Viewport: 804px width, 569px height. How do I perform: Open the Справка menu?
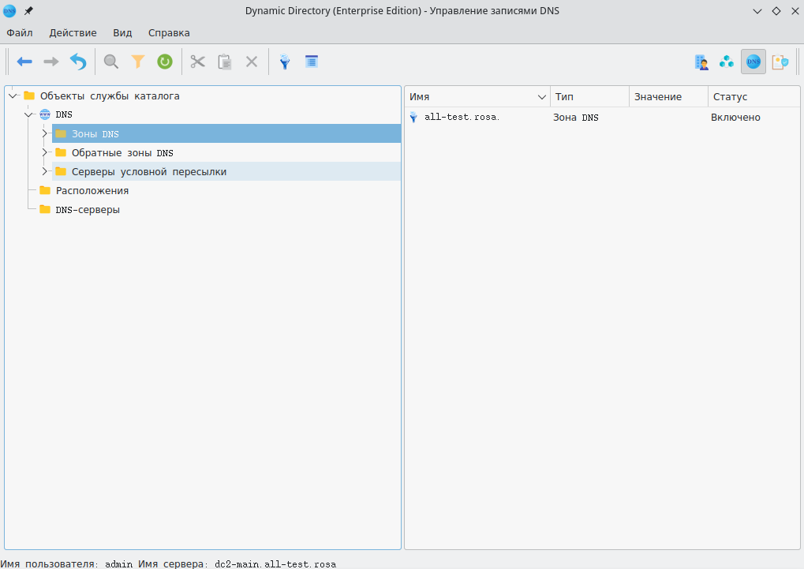(169, 33)
